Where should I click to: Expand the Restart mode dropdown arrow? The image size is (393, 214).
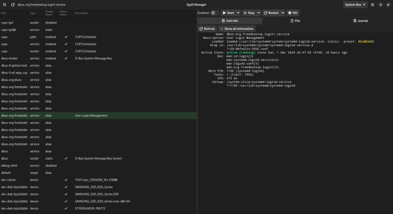point(283,13)
